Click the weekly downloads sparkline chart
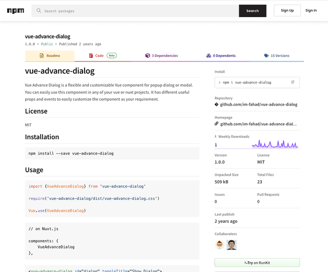The height and width of the screenshot is (272, 328). (x=274, y=144)
